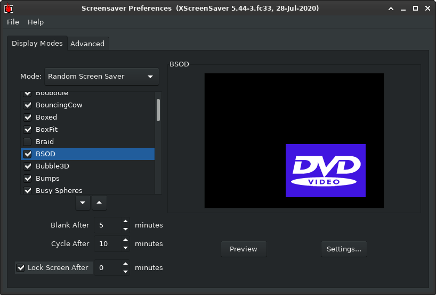The width and height of the screenshot is (436, 295).
Task: Roll up window using titlebar shade arrow
Action: (x=391, y=9)
